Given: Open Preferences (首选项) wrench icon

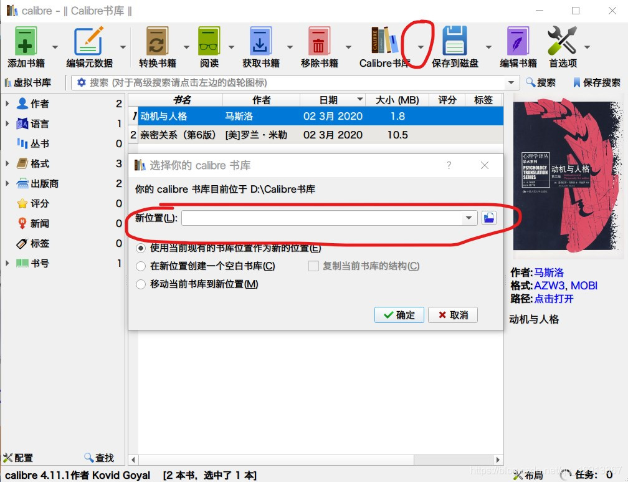Looking at the screenshot, I should 563,41.
